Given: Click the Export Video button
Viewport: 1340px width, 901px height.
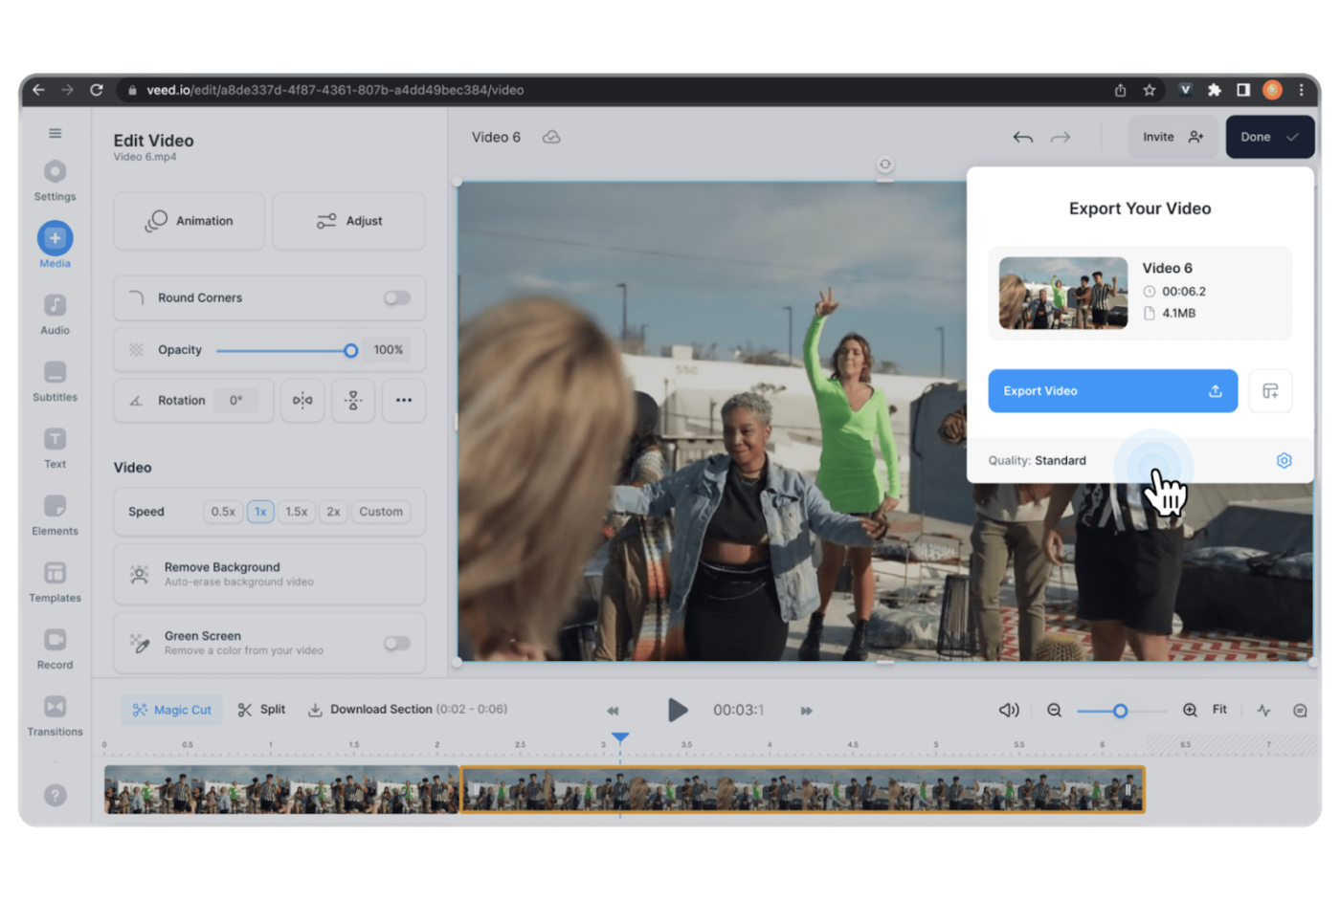Looking at the screenshot, I should (x=1112, y=391).
